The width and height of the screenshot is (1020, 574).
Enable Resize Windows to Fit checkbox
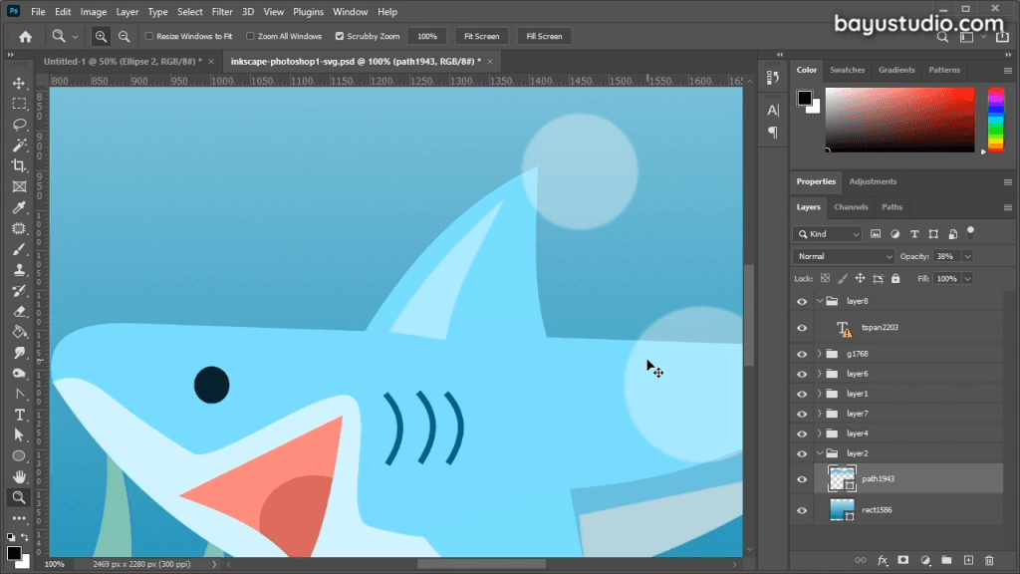pos(149,36)
